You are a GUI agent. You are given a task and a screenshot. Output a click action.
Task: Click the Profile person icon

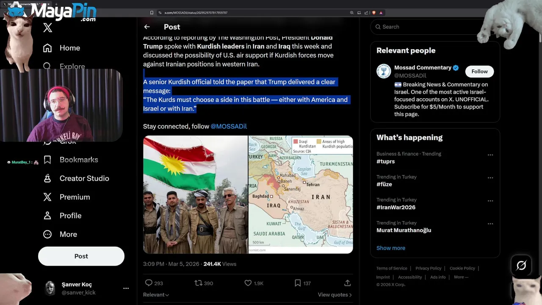click(x=47, y=216)
